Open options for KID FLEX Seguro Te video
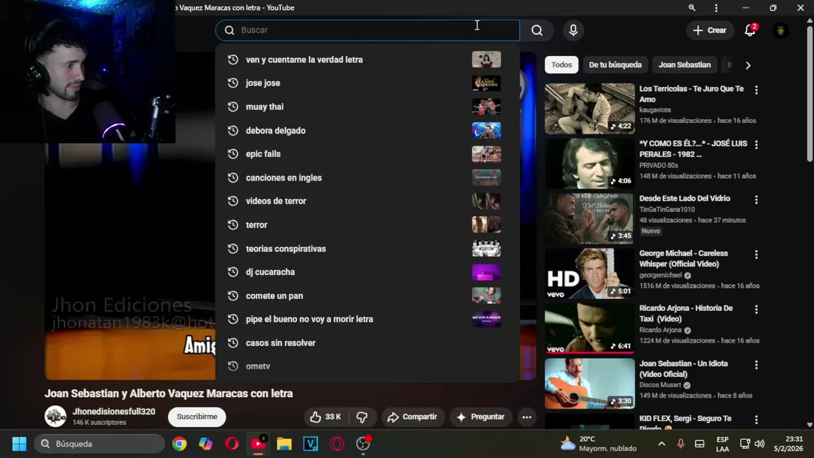The height and width of the screenshot is (458, 814). [756, 420]
